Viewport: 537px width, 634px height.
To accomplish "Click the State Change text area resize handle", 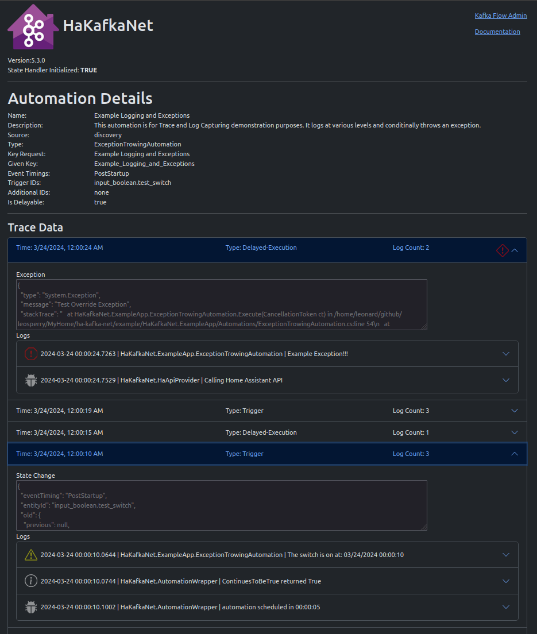I will 424,527.
